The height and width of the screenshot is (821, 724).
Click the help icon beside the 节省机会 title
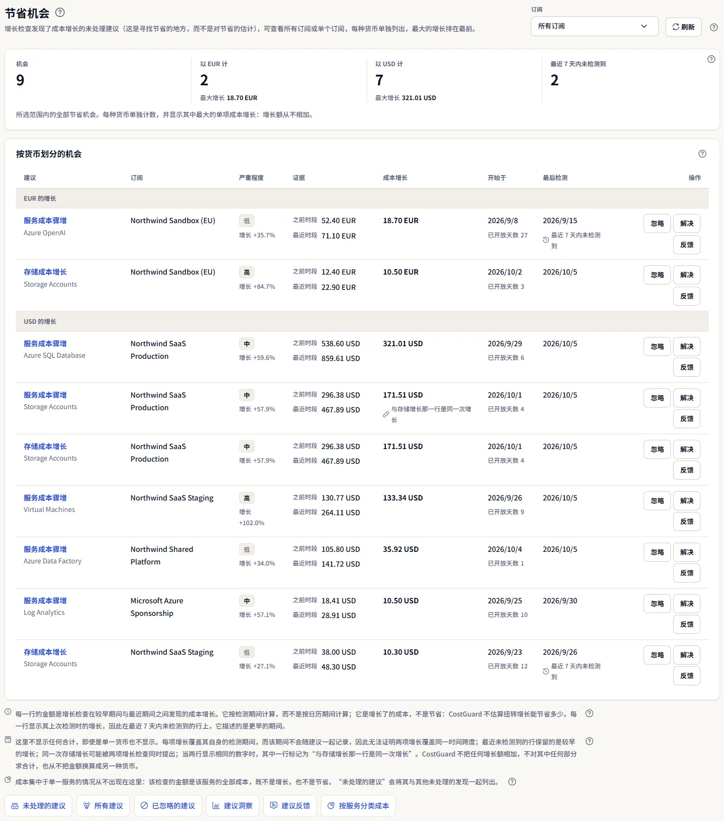[60, 13]
